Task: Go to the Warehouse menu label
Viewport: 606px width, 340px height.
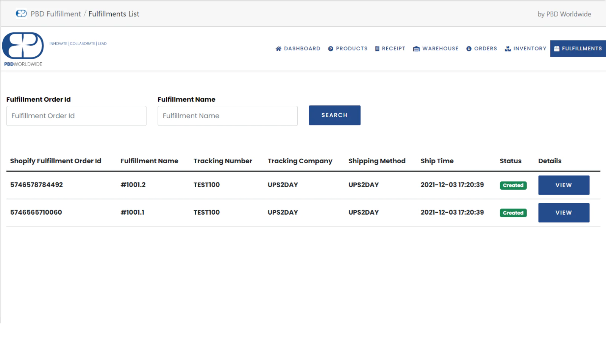Action: 440,49
